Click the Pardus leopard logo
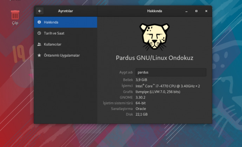Image resolution: width=242 pixels, height=147 pixels. click(154, 37)
